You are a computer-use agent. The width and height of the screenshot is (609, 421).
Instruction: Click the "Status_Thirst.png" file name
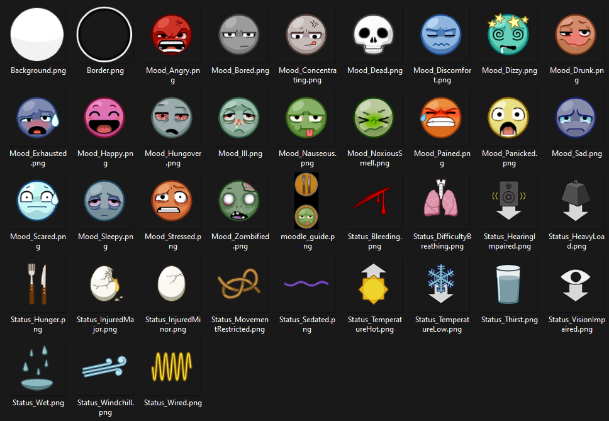(x=510, y=320)
